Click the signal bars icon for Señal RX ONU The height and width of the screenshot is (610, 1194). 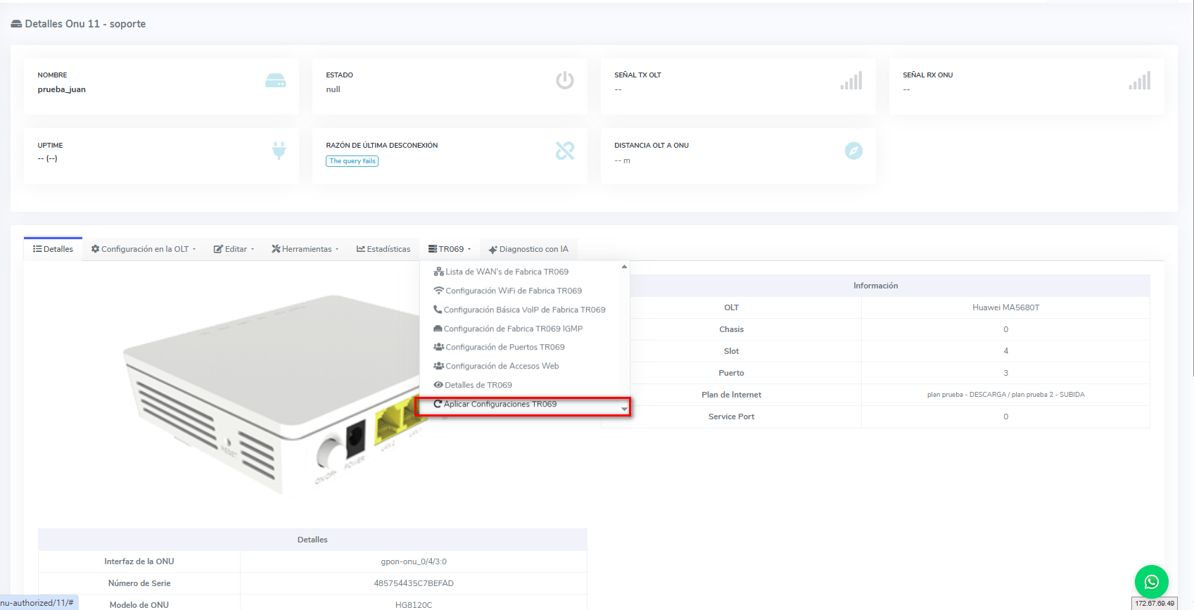tap(1139, 81)
